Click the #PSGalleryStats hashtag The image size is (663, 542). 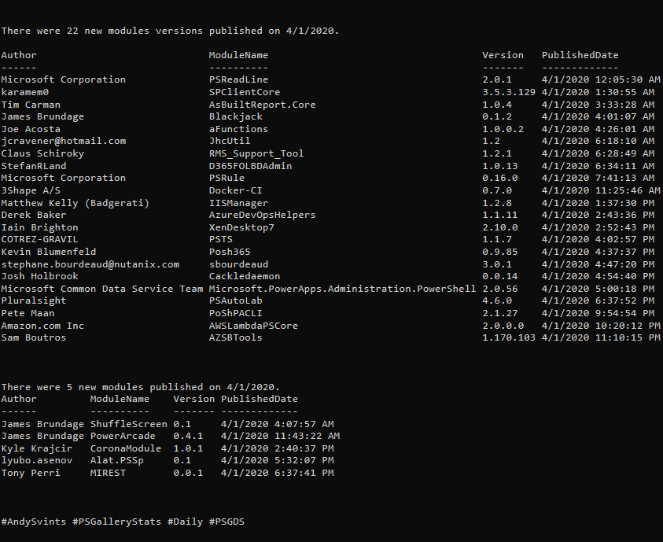pos(116,522)
